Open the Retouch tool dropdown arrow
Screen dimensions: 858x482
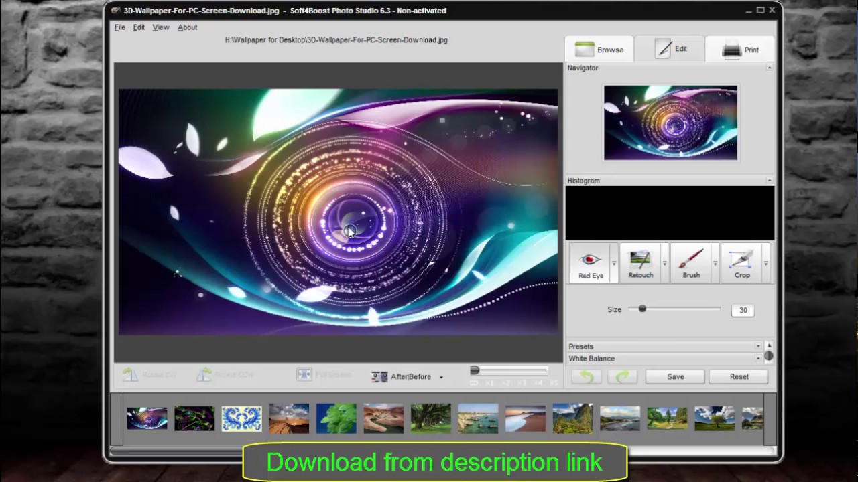click(664, 263)
